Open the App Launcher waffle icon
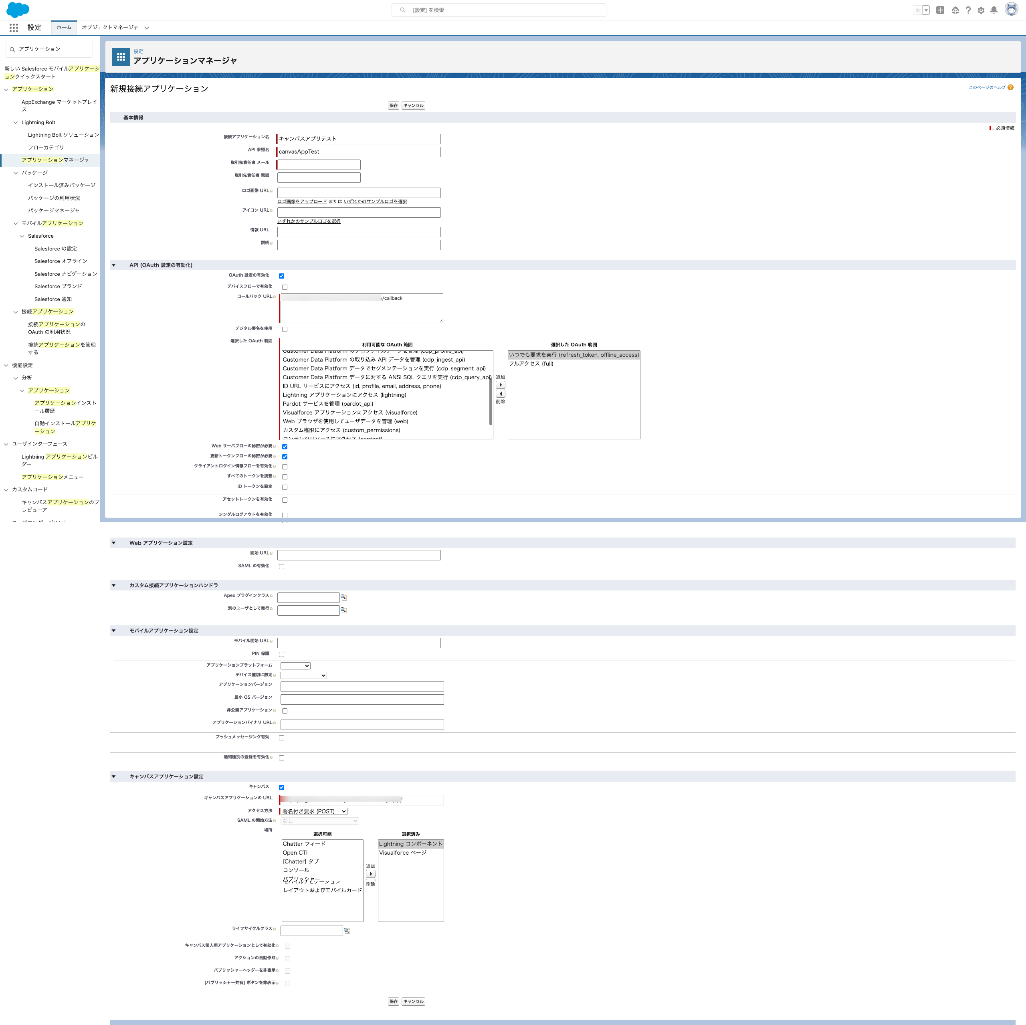 [x=14, y=28]
